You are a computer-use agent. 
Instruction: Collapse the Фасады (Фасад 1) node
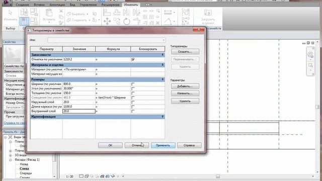(x=10, y=160)
